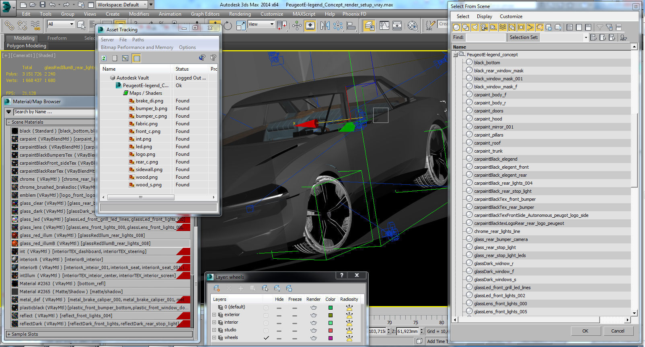645x347 pixels.
Task: Toggle Display Lights filter in Select From Scene
Action: (x=475, y=27)
